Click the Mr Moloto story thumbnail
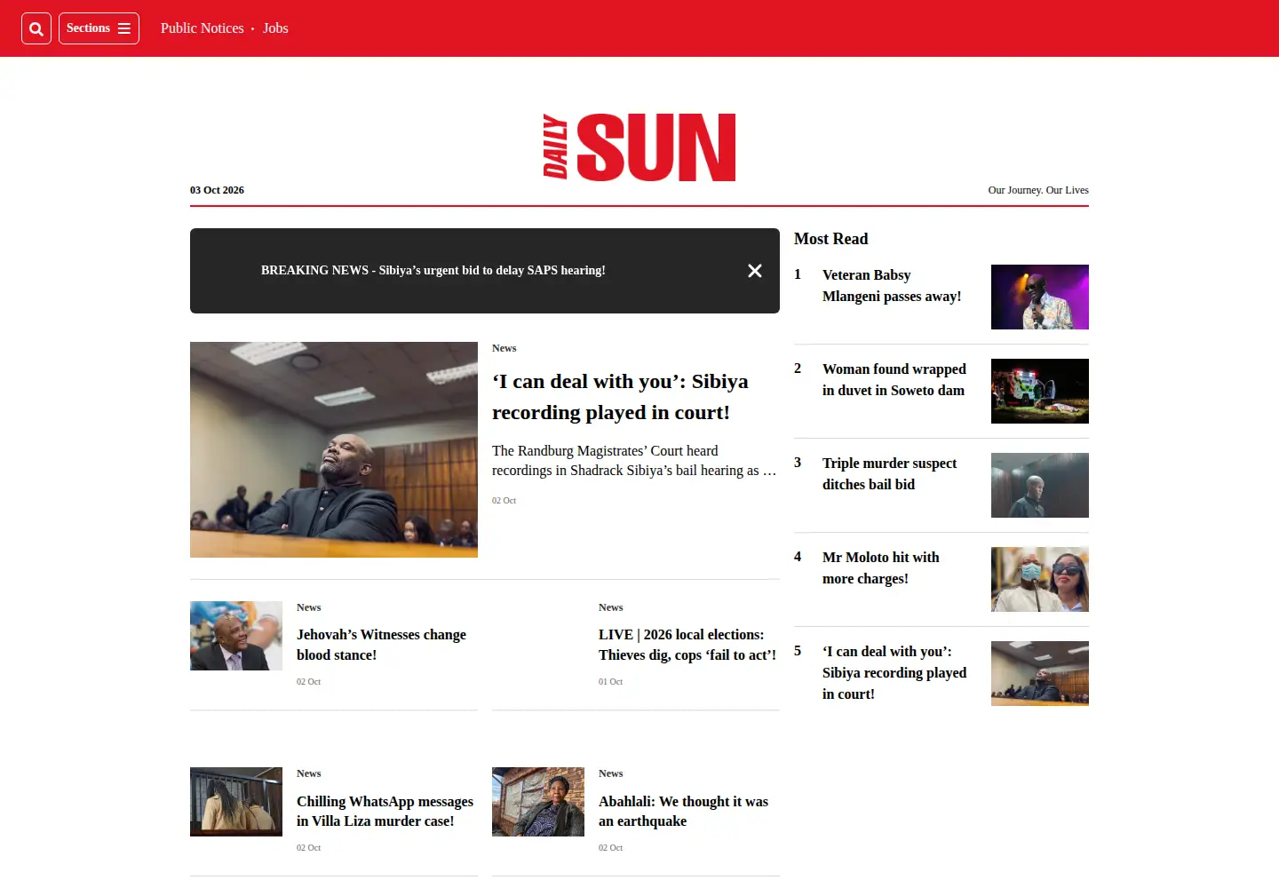Screen dimensions: 1279x888 click(1040, 579)
